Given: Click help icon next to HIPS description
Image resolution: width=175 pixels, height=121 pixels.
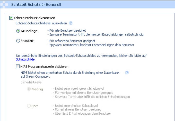Looking at the screenshot, I should pyautogui.click(x=127, y=72).
